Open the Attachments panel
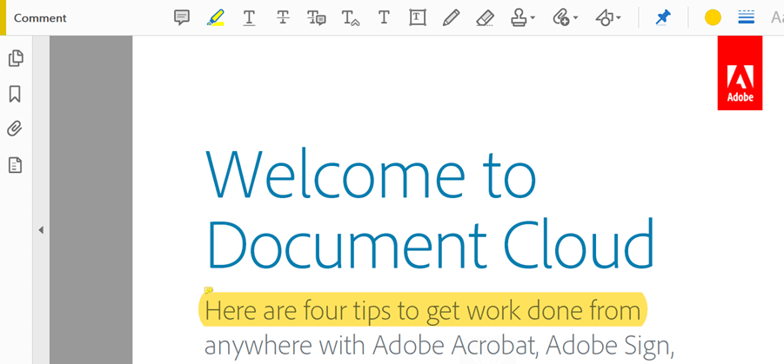Image resolution: width=784 pixels, height=364 pixels. (15, 129)
